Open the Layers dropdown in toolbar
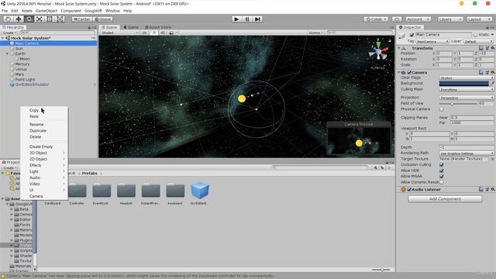The height and width of the screenshot is (279, 496). point(450,19)
